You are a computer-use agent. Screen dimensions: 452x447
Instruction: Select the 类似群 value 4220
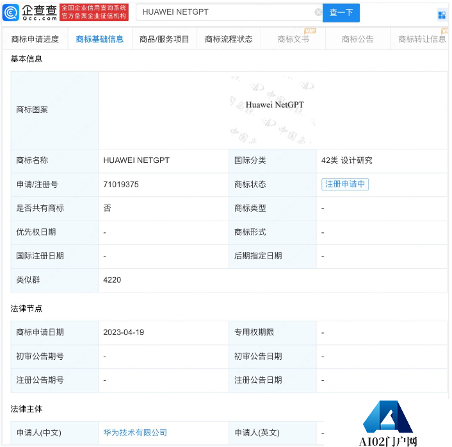click(x=112, y=280)
